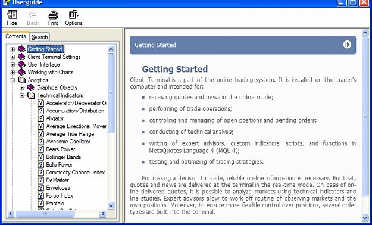Collapse the Technical Indicators node
The width and height of the screenshot is (372, 225).
22,96
